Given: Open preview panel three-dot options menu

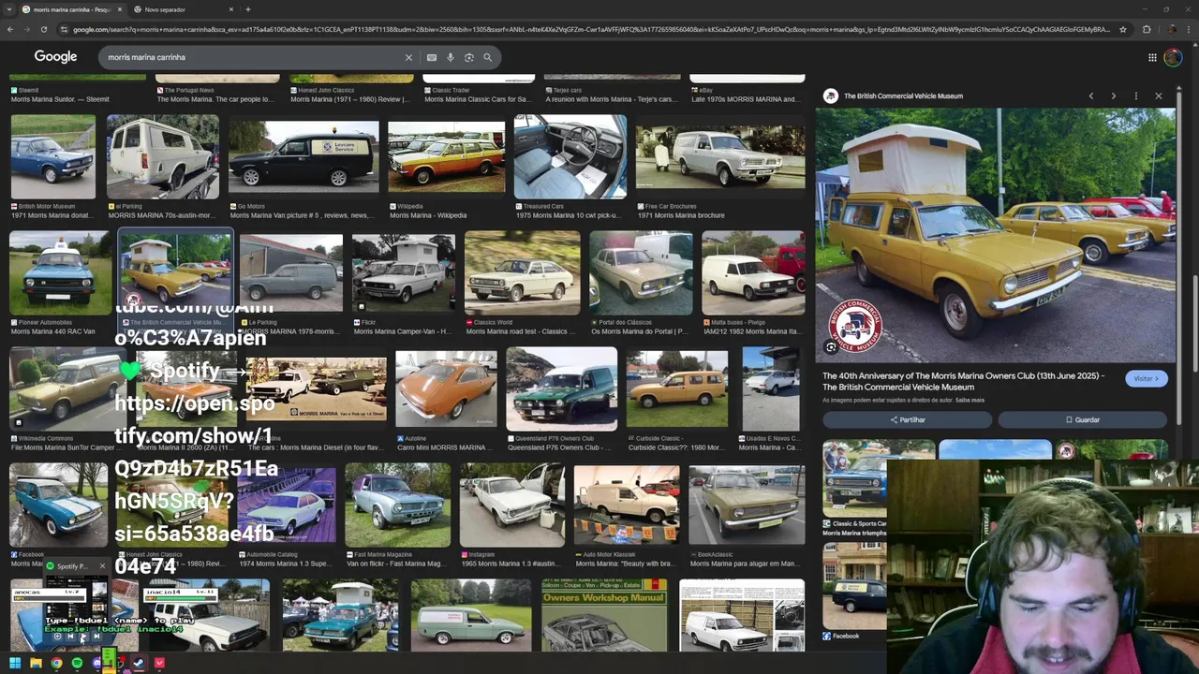Looking at the screenshot, I should click(1135, 95).
